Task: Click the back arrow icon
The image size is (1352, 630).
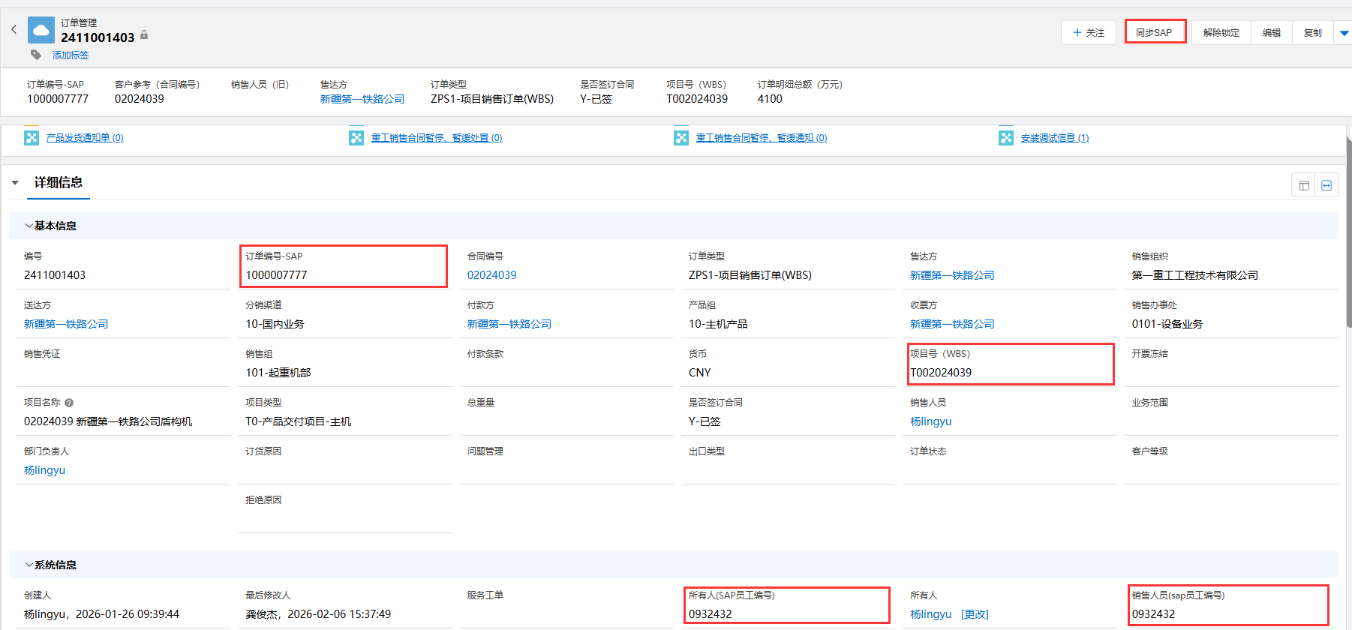Action: coord(14,30)
